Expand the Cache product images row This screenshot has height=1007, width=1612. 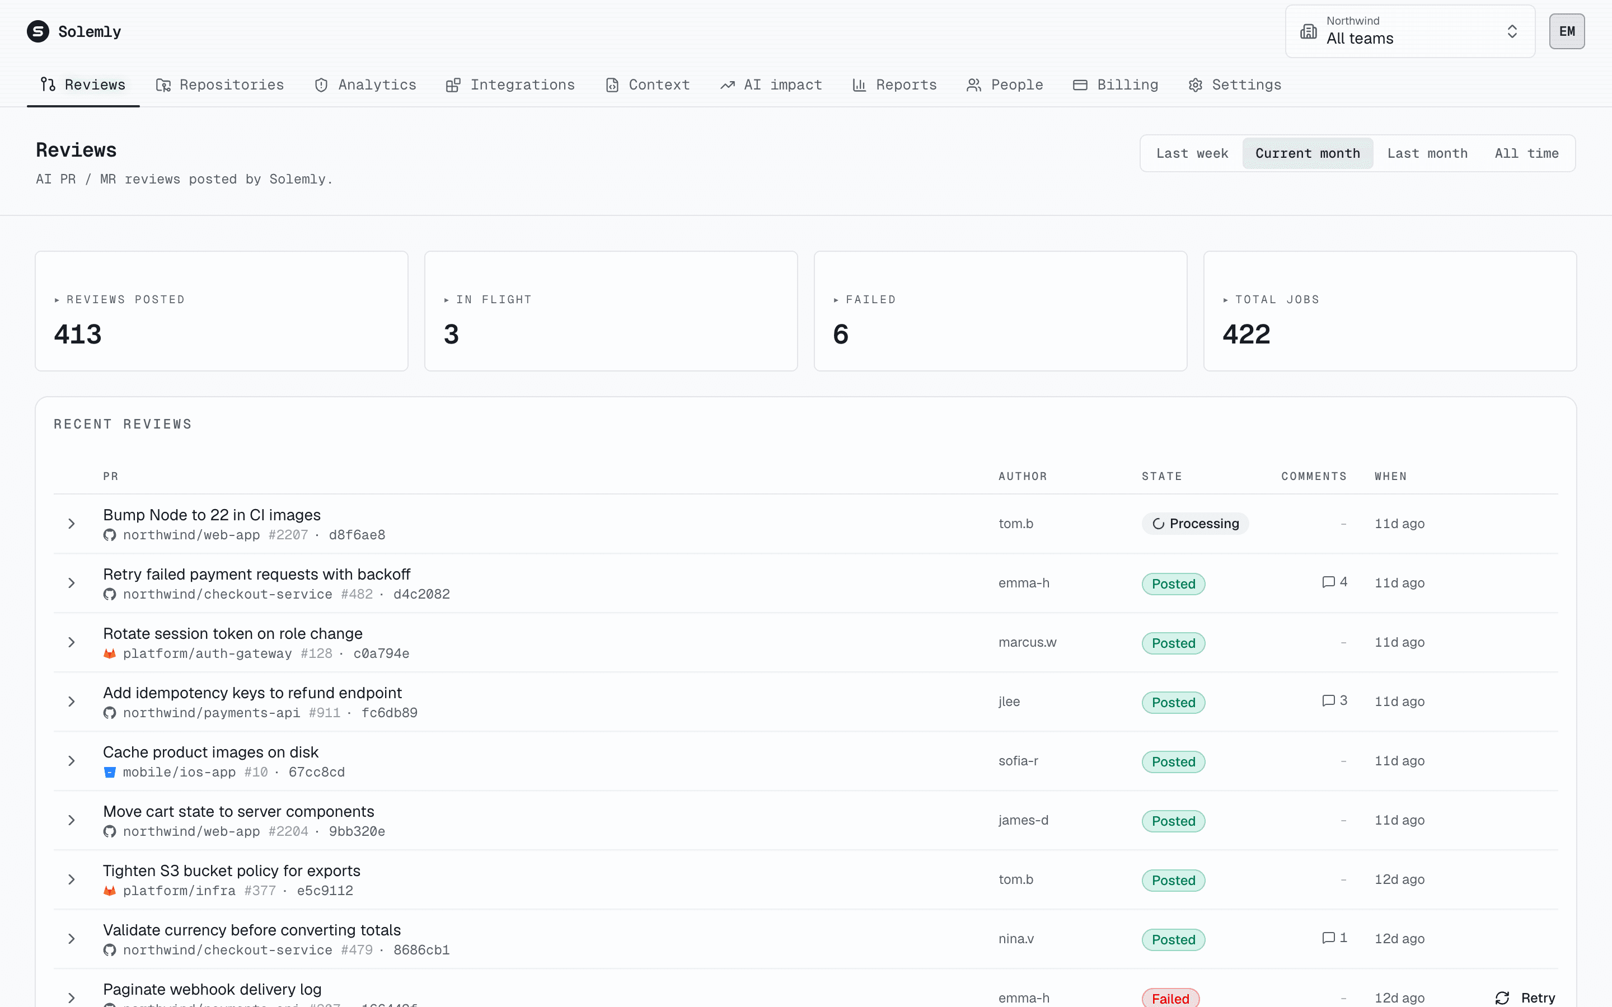pyautogui.click(x=71, y=761)
